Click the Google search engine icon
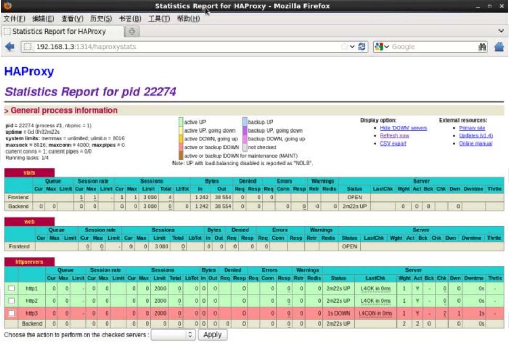The image size is (509, 344). click(x=379, y=47)
